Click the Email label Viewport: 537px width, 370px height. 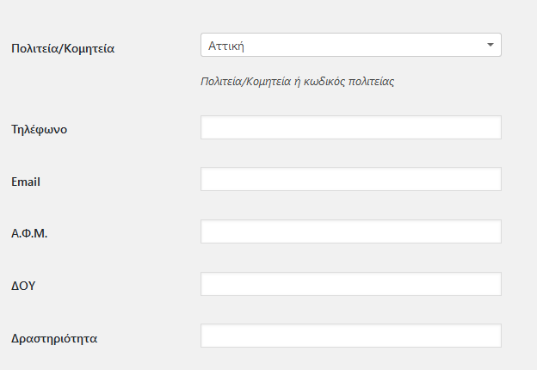[26, 182]
